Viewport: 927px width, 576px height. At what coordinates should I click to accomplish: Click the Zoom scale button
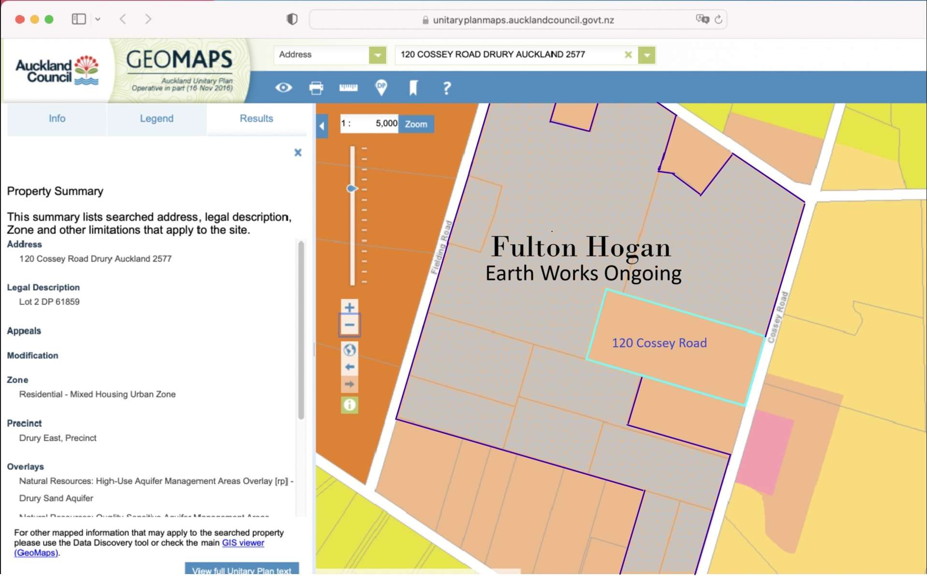(416, 124)
